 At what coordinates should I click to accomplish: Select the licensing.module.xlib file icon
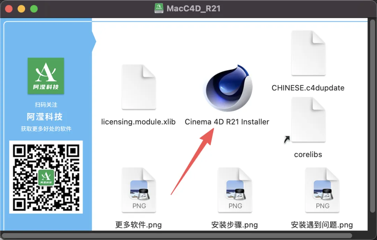pyautogui.click(x=139, y=87)
